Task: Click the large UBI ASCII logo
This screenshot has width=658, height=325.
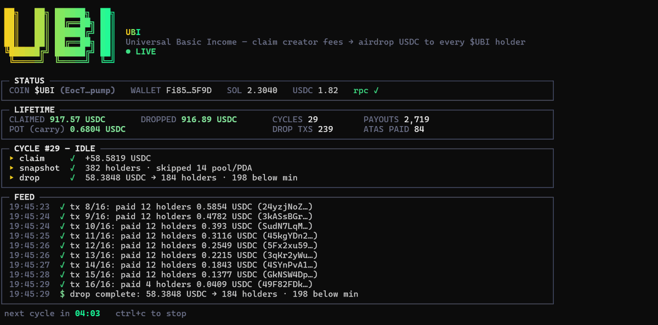Action: click(59, 35)
